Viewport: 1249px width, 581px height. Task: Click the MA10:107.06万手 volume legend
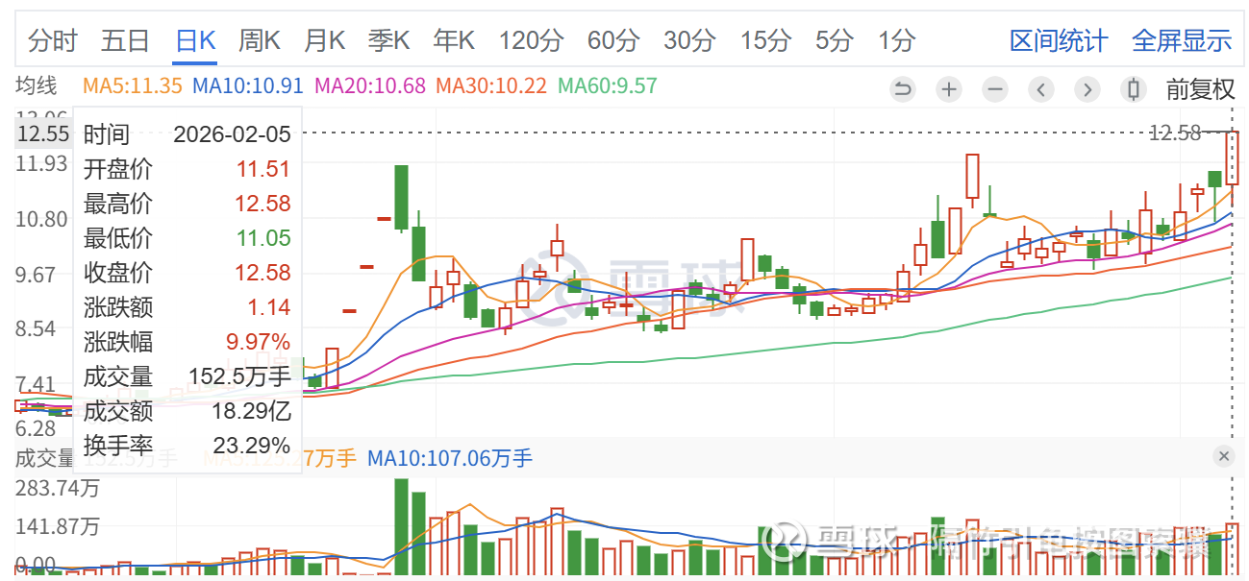click(450, 458)
